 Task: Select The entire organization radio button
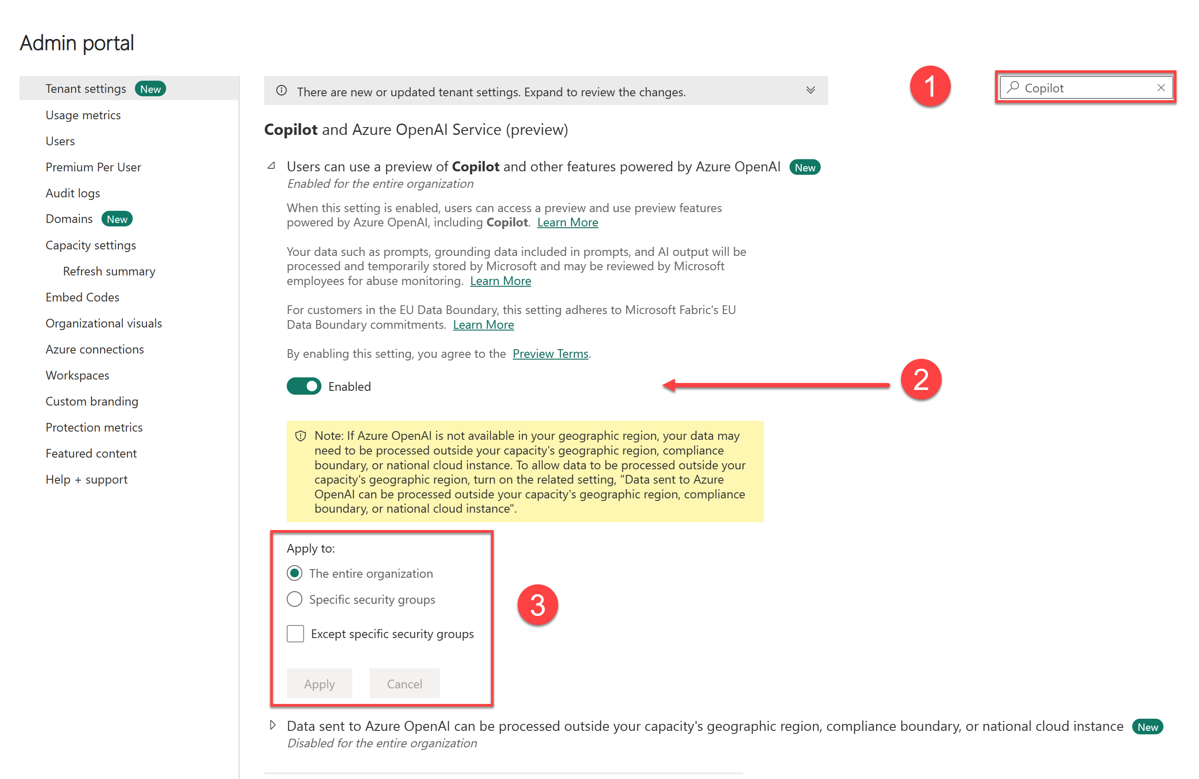click(295, 573)
